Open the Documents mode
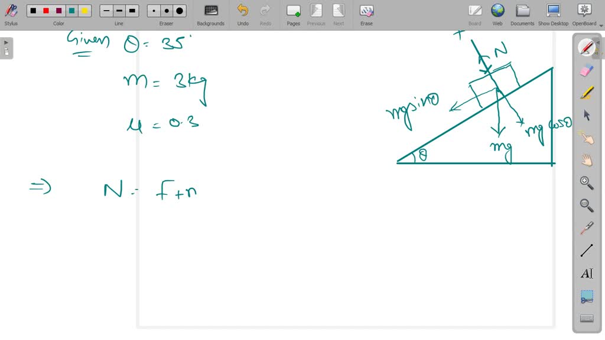This screenshot has width=605, height=340. click(x=522, y=15)
